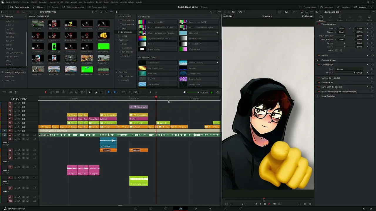
Task: Expand the Títulos effects category
Action: coord(118,28)
